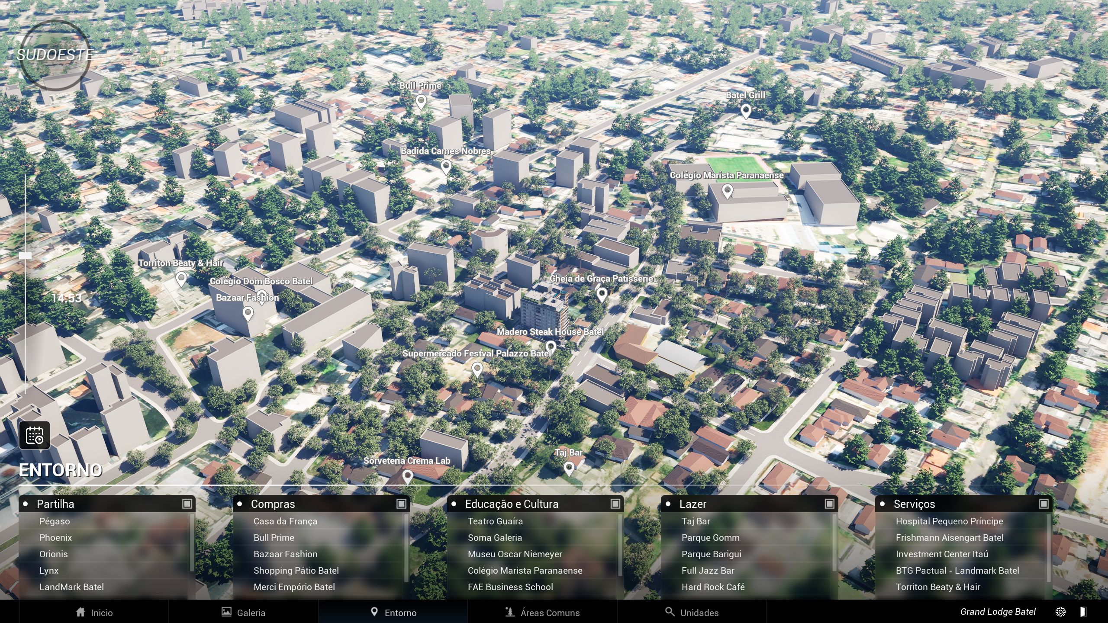Click the Batel Grill map pin
The image size is (1108, 623).
tap(745, 111)
